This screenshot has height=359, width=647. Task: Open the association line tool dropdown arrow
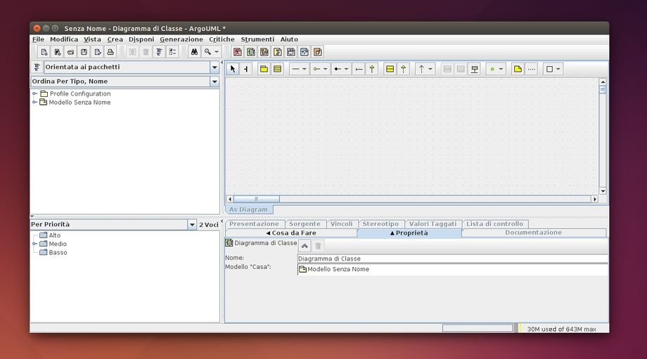pos(305,69)
